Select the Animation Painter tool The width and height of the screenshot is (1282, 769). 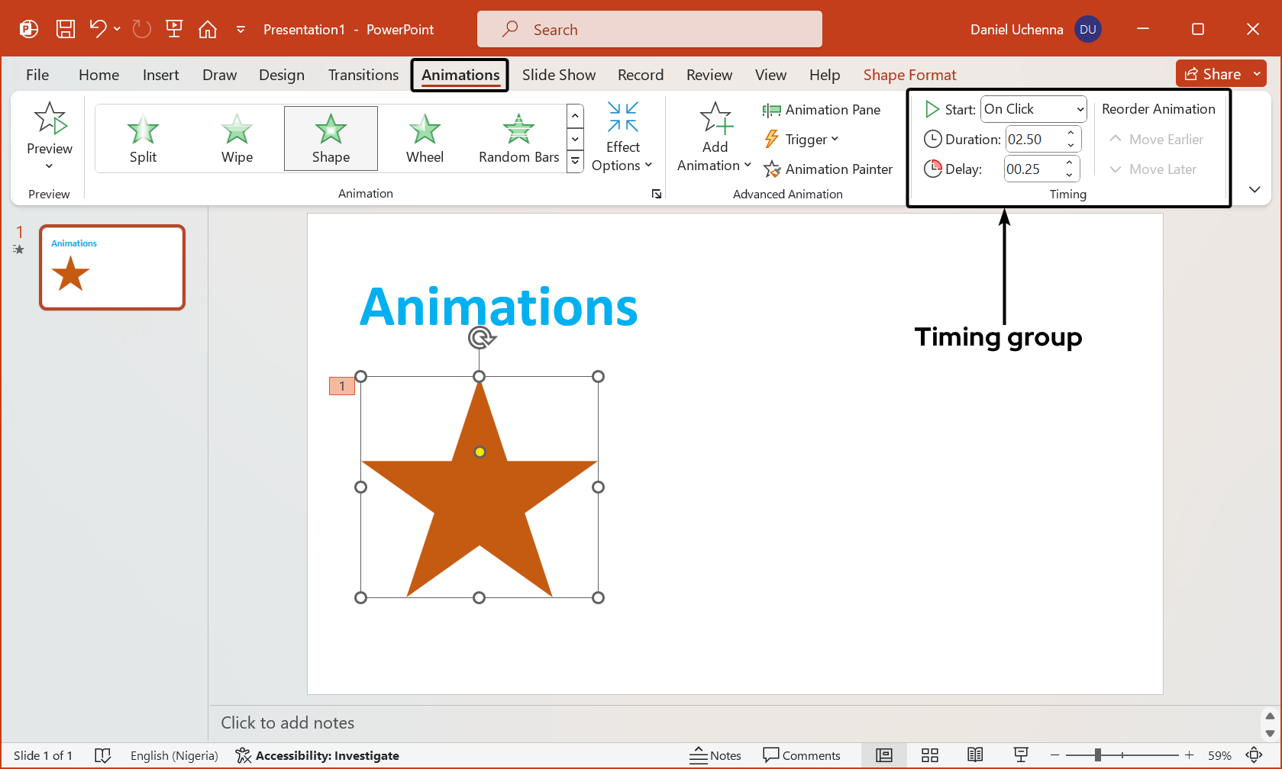[x=828, y=169]
